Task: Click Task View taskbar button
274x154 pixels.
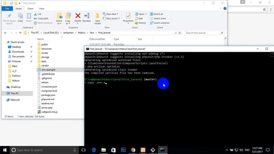Action: [x=83, y=150]
